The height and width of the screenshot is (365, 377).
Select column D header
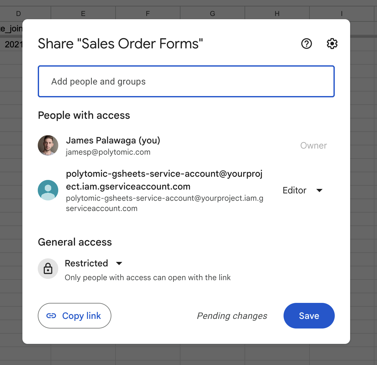tap(19, 13)
